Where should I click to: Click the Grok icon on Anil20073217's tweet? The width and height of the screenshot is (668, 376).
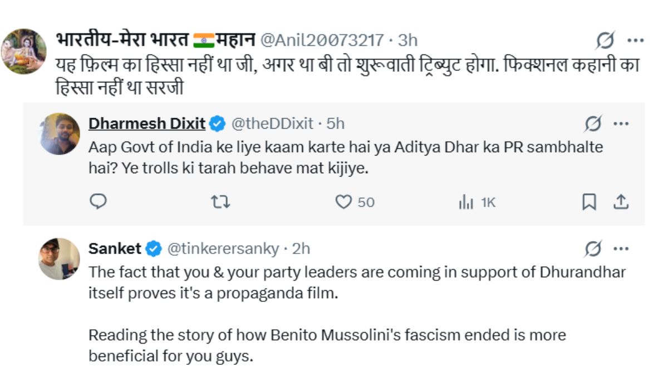point(606,40)
